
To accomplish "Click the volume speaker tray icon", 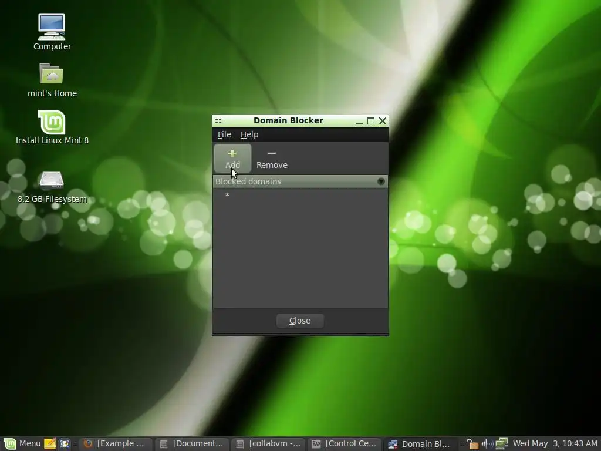I will click(487, 444).
